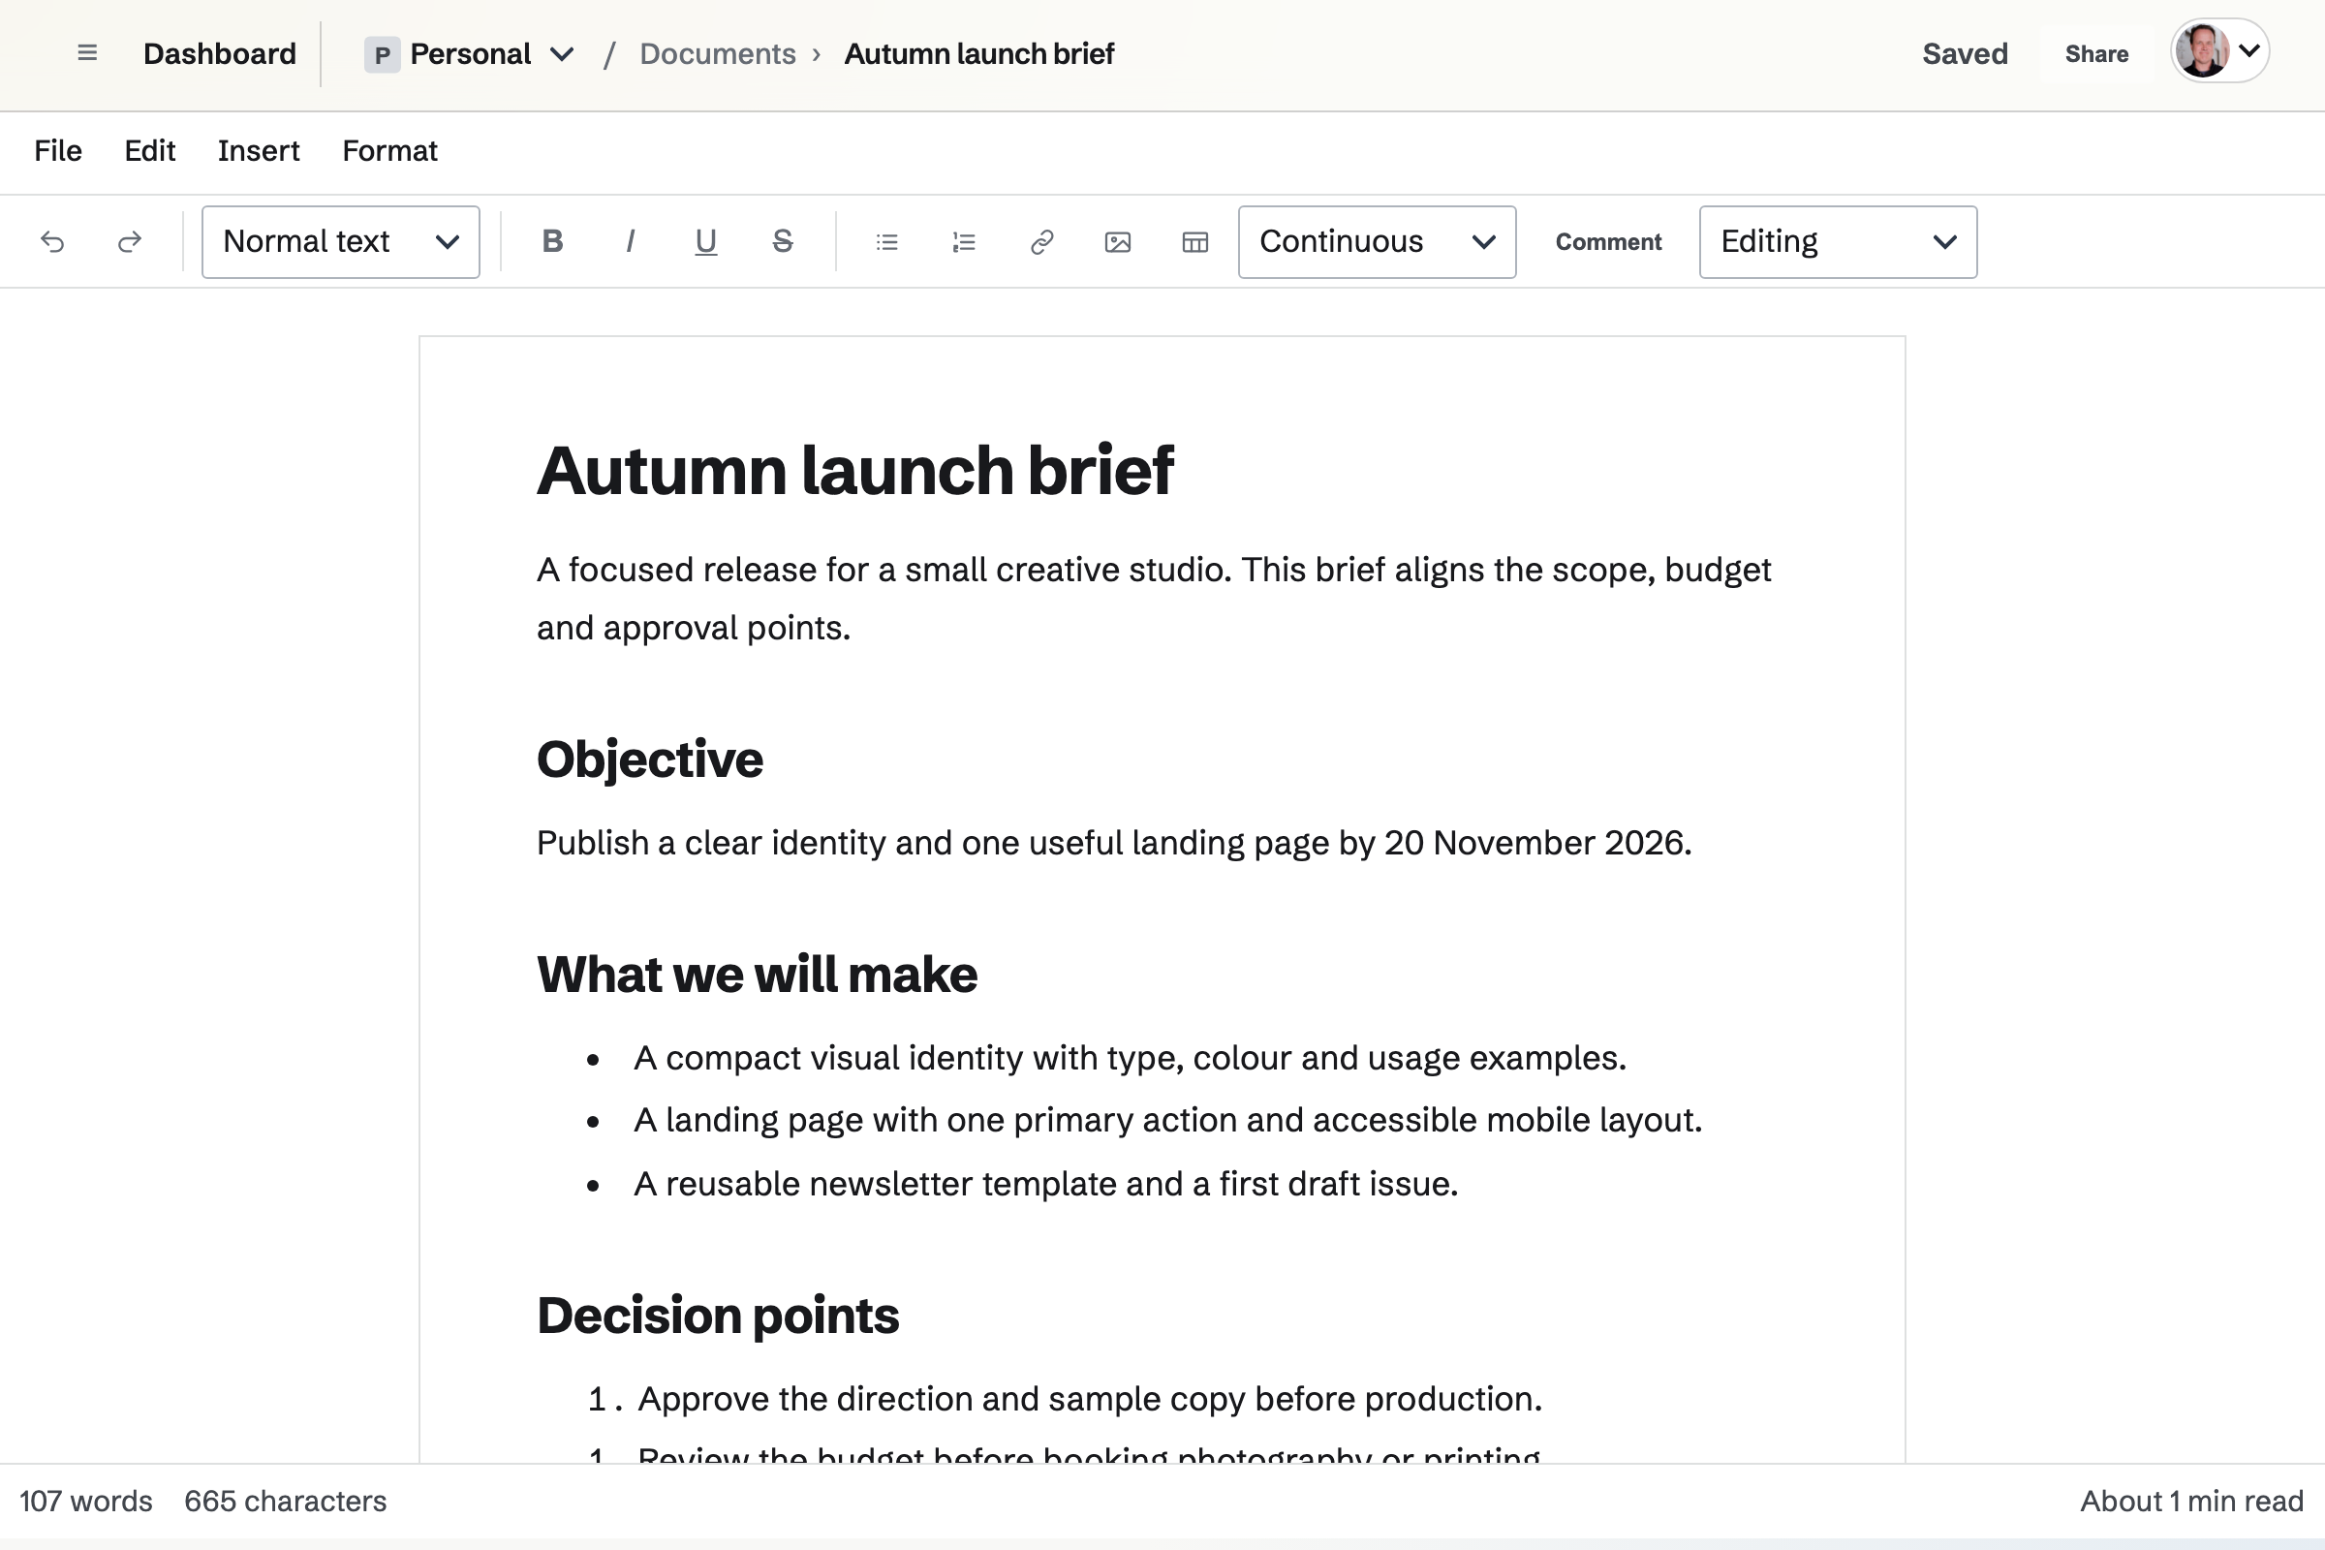Click the About 1 min read label
Image resolution: width=2325 pixels, height=1550 pixels.
2191,1502
